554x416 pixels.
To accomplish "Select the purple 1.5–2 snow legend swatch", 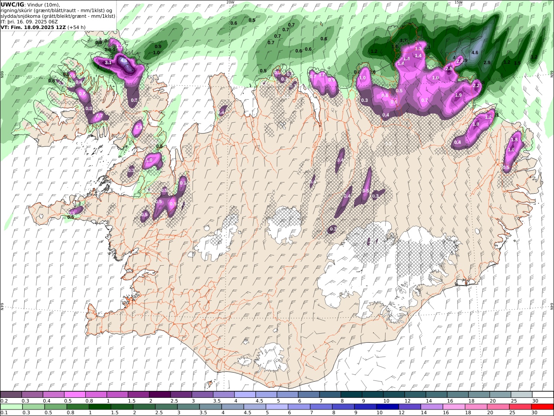I will 138,394.
